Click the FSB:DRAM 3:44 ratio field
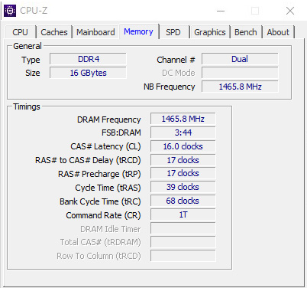Image resolution: width=307 pixels, height=288 pixels. point(183,133)
